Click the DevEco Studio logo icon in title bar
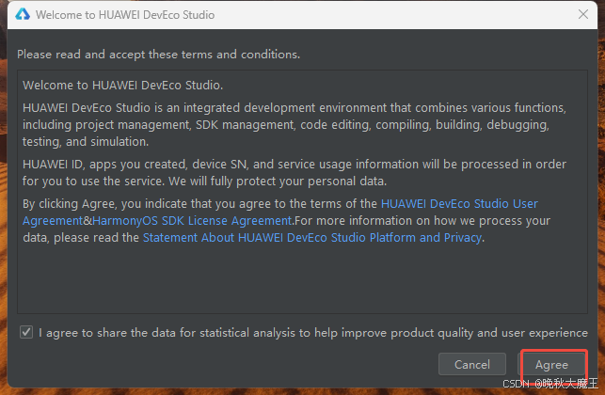605x395 pixels. tap(19, 16)
